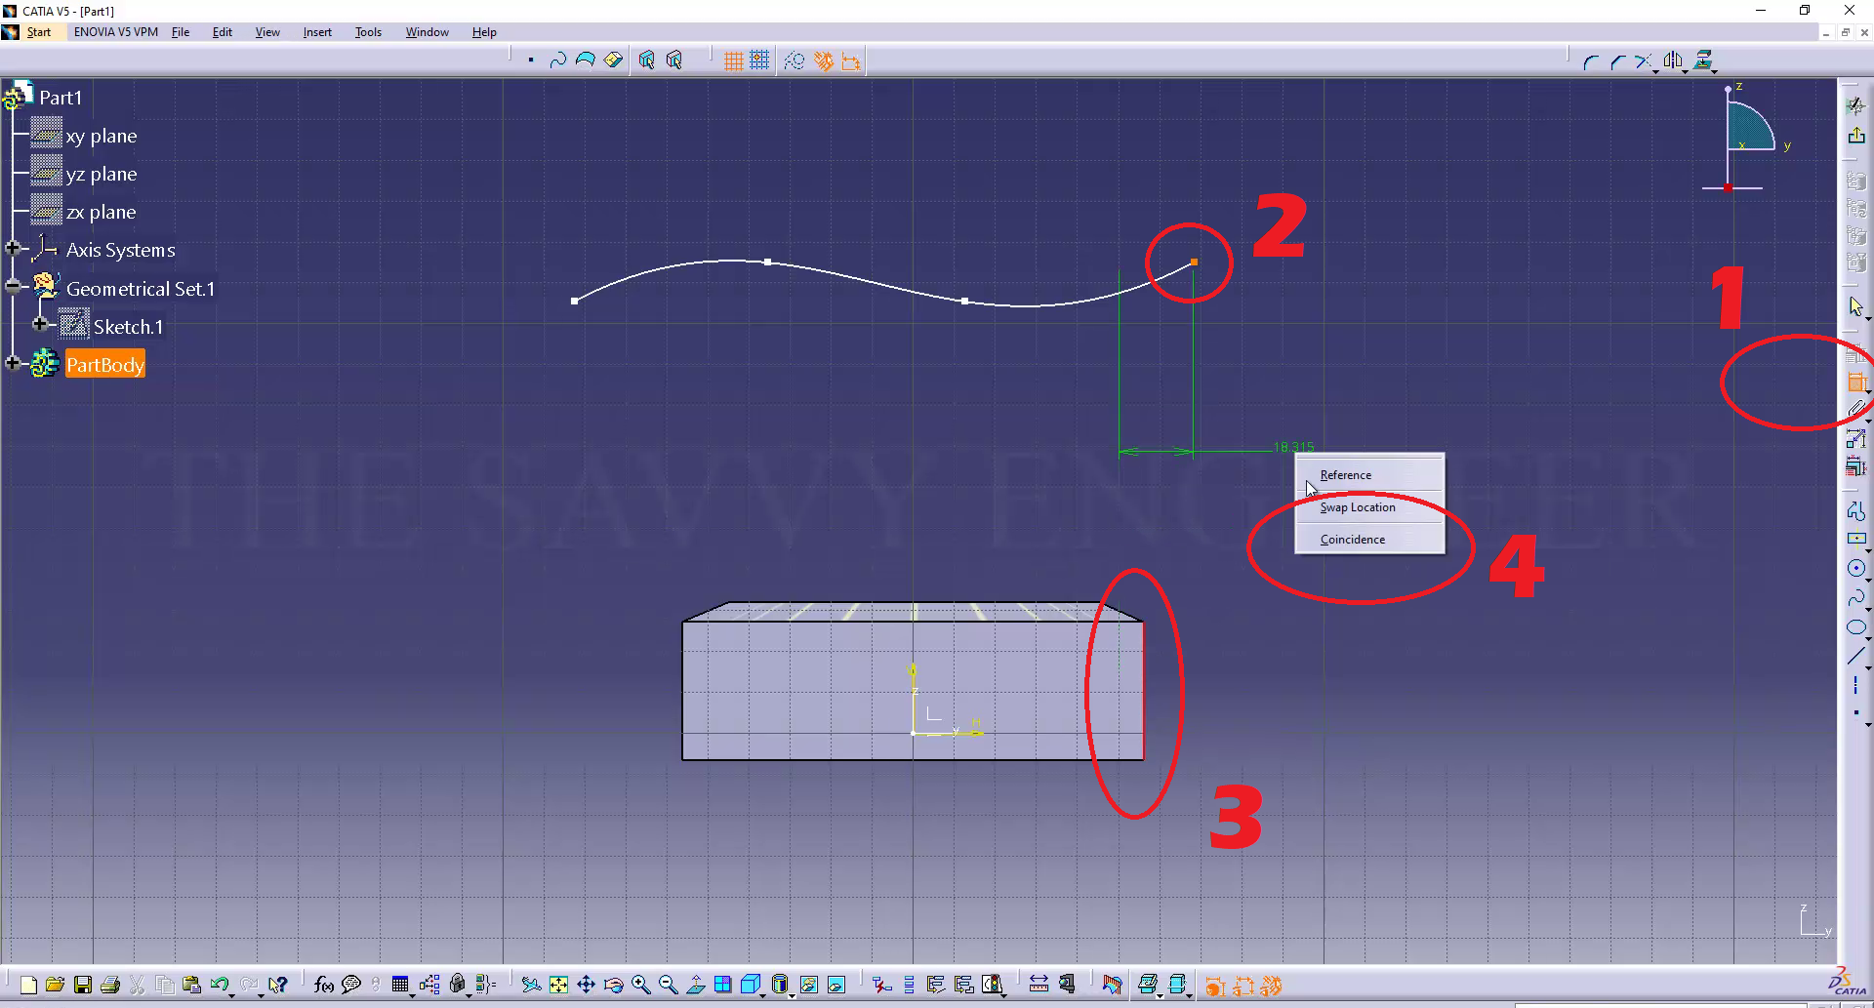This screenshot has width=1874, height=1008.
Task: Collapse the Geometrical Set.1 node
Action: (13, 286)
